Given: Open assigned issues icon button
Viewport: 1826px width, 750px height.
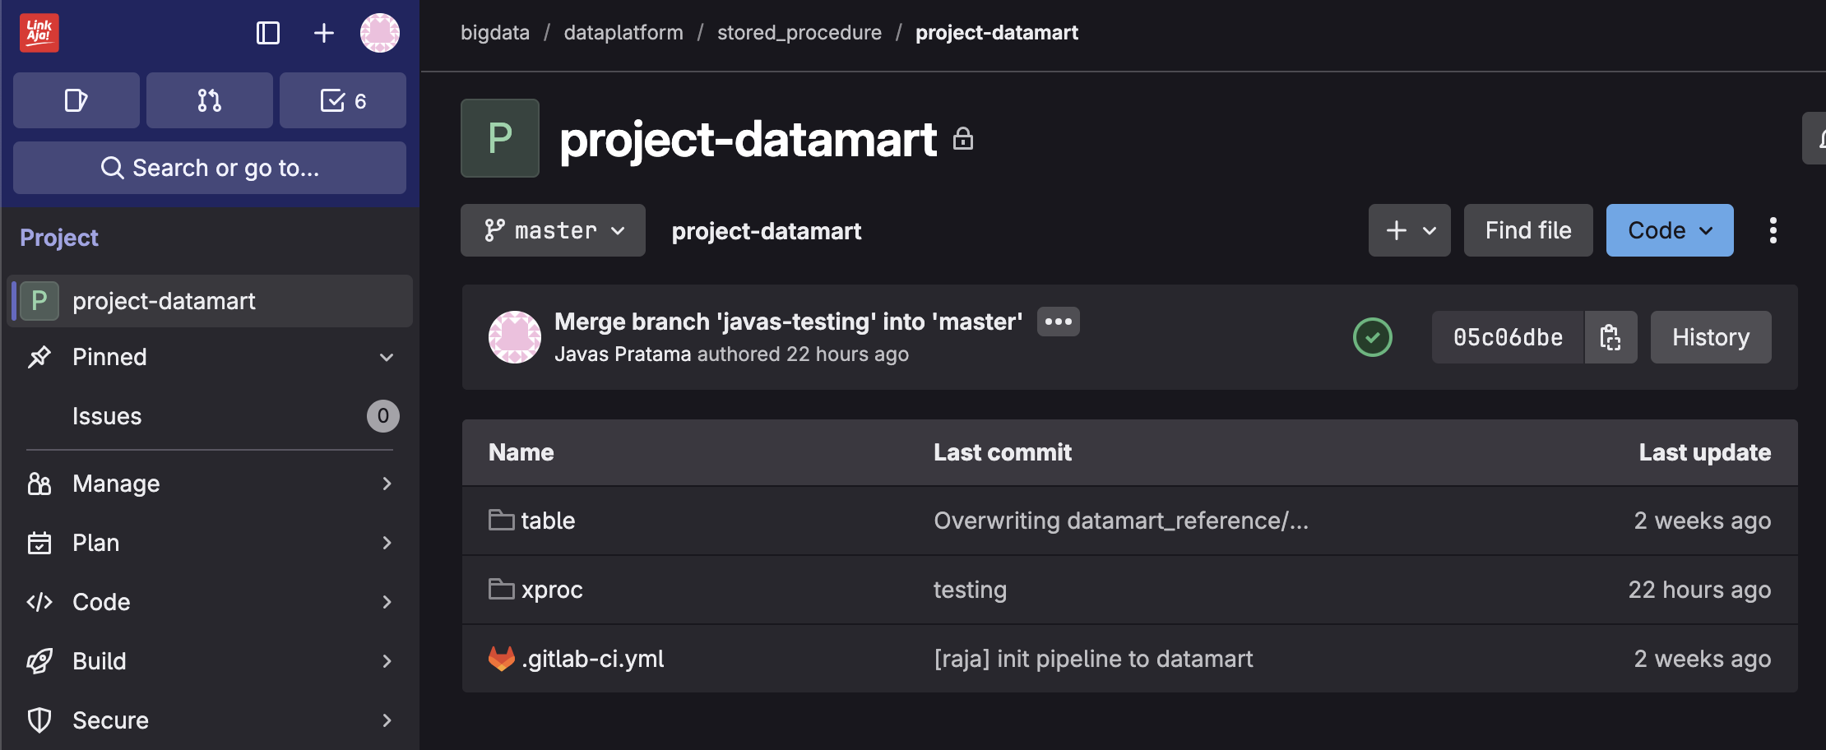Looking at the screenshot, I should pos(76,100).
